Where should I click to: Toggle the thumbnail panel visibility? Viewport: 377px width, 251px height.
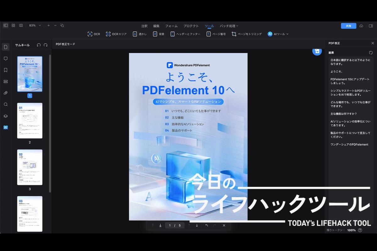point(5,25)
